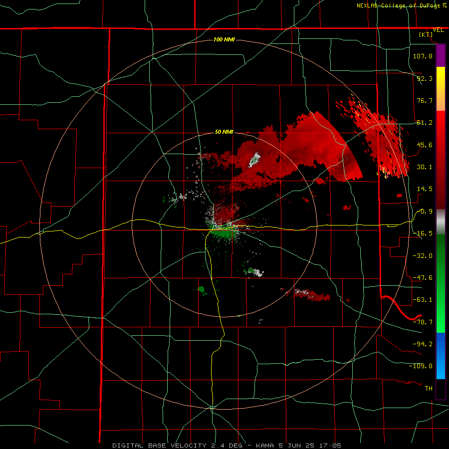
Task: Click the -63.1 velocity scale value
Action: coord(423,299)
